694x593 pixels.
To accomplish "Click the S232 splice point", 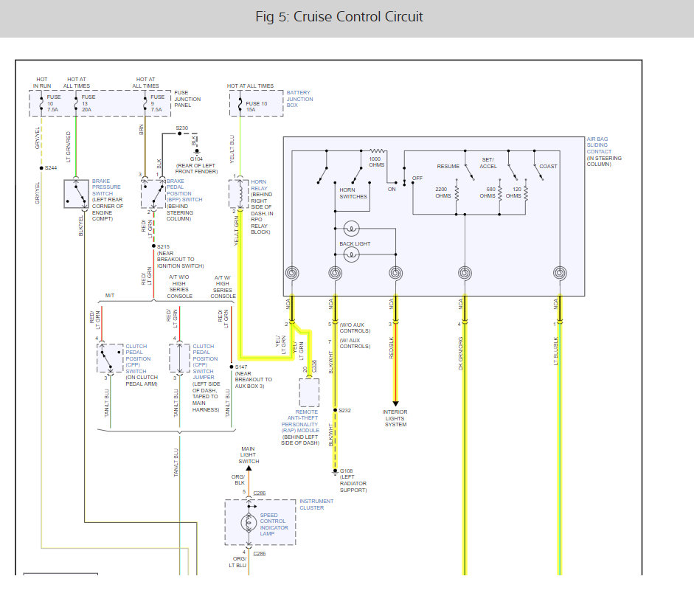I will click(x=335, y=410).
